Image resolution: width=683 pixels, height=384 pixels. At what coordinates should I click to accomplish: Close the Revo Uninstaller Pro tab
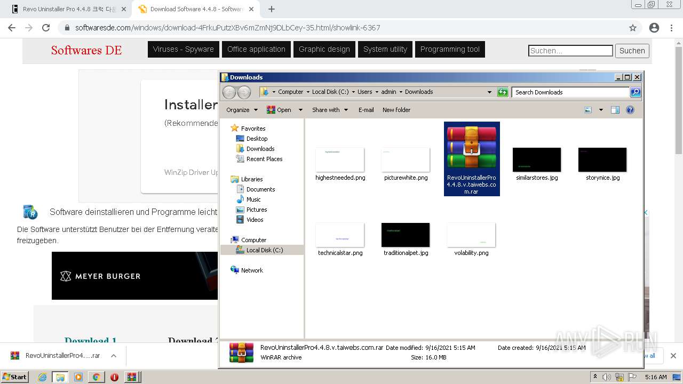[x=123, y=9]
